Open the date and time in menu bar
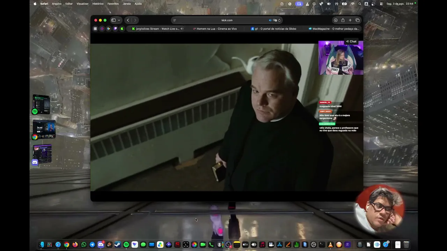This screenshot has width=447, height=251. pos(400,4)
